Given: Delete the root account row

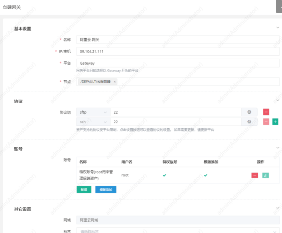Looking at the screenshot, I should coord(254,175).
